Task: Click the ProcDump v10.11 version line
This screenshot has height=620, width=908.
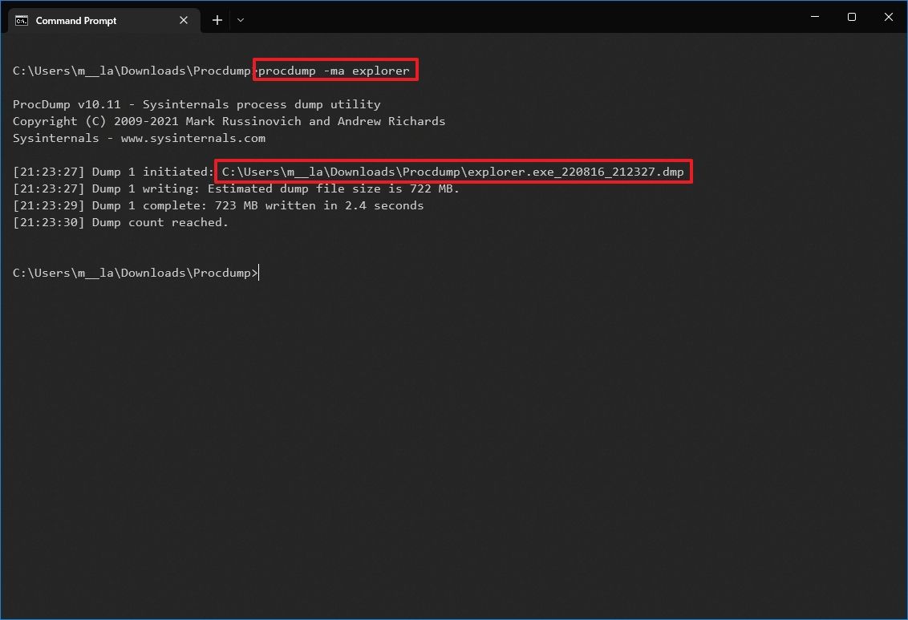Action: pyautogui.click(x=196, y=103)
